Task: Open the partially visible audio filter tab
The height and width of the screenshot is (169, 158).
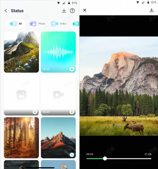Action: (76, 24)
